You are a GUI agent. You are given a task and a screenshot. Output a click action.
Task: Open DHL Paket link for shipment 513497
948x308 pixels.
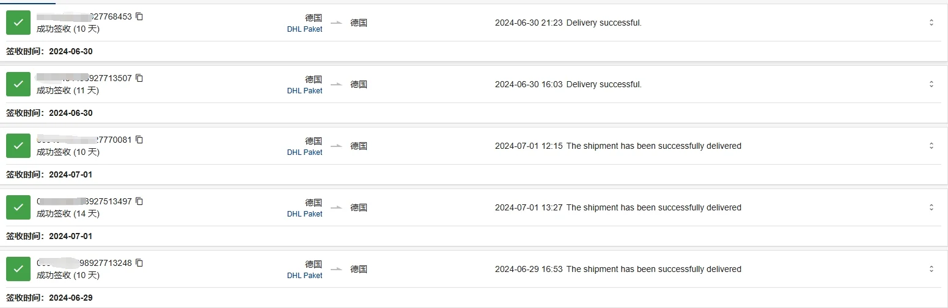304,213
